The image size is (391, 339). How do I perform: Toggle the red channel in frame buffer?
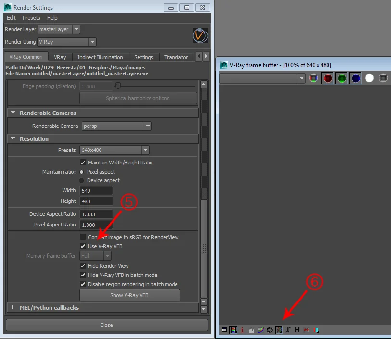(x=328, y=78)
